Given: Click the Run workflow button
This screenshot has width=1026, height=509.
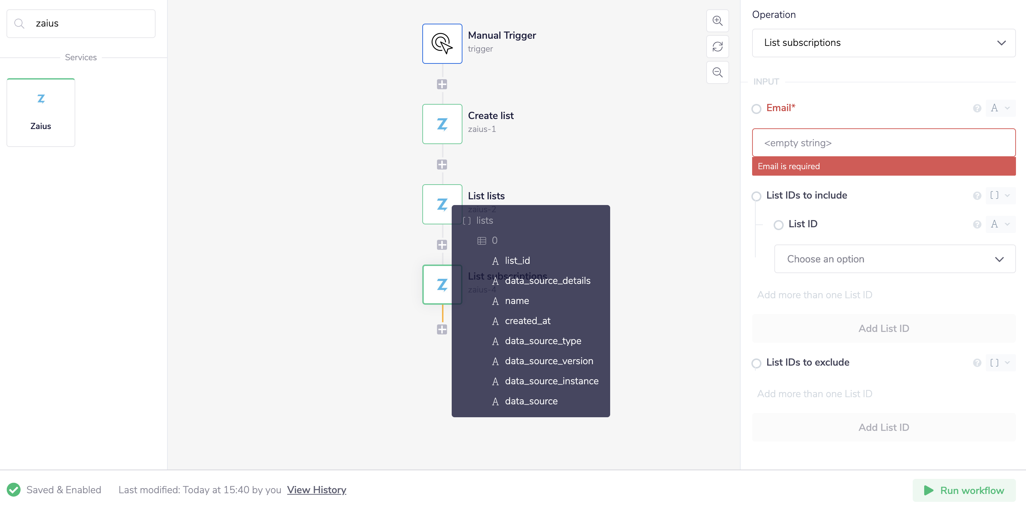Looking at the screenshot, I should (x=964, y=490).
